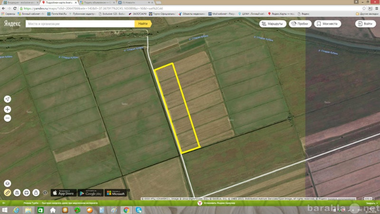Open the Сервисы bookmark
The width and height of the screenshot is (380, 214).
coord(8,14)
